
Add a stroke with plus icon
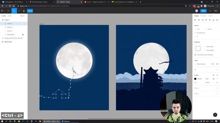point(217,75)
